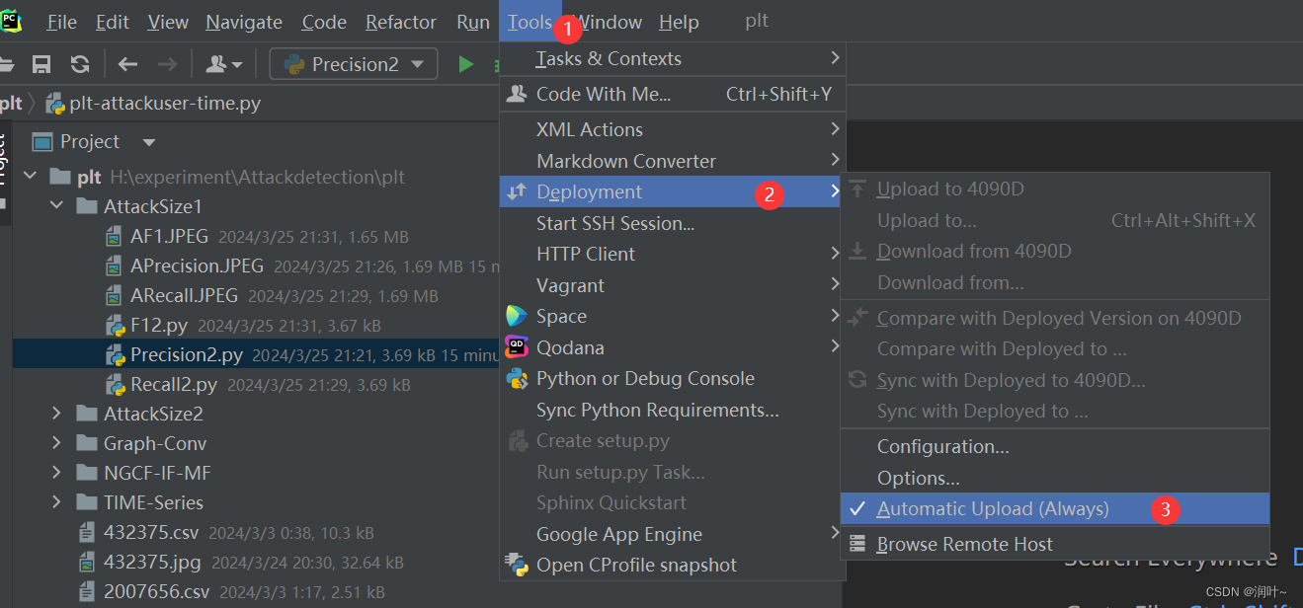This screenshot has height=608, width=1303.
Task: Expand the AttackSize2 folder
Action: click(x=56, y=413)
